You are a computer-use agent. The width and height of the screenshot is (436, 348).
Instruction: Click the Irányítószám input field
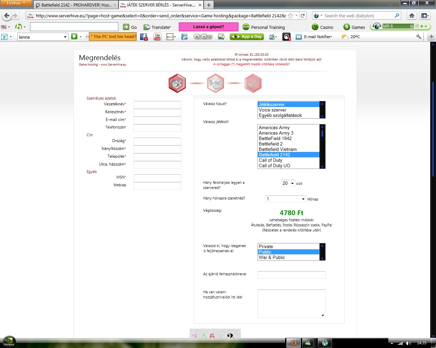click(x=157, y=149)
